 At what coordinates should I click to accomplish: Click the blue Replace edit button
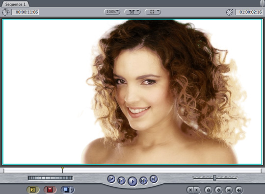click(x=66, y=190)
